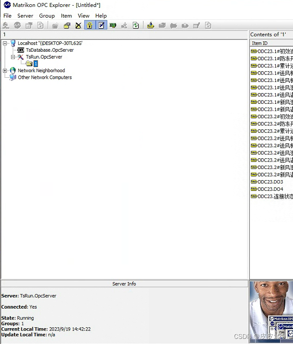Toggle the yellow lightbulb active-state button
Screen dimensions: 293x344
[x=90, y=26]
